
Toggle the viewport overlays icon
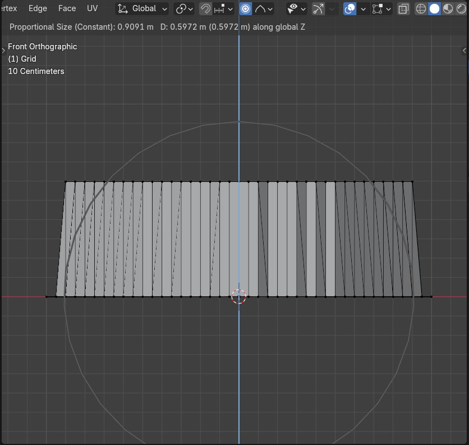coord(350,9)
